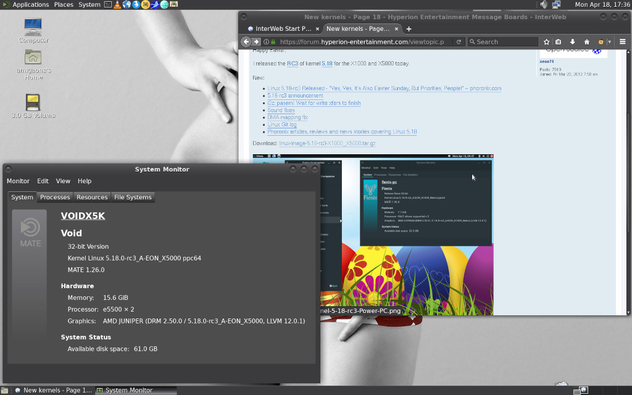Open View menu in System Monitor

(x=63, y=181)
